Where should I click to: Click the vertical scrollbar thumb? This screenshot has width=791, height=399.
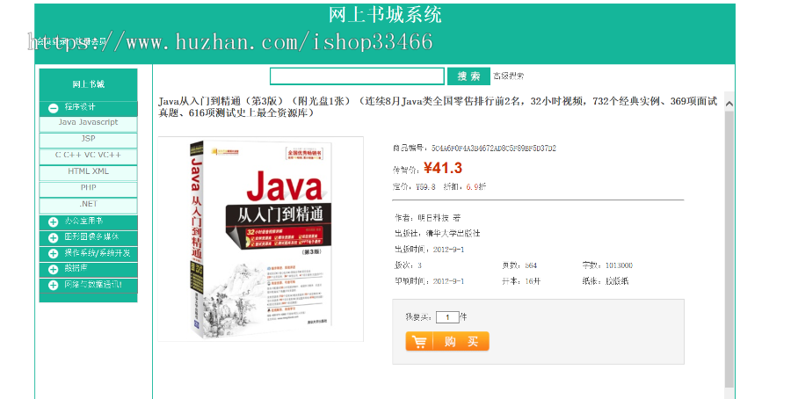click(729, 250)
